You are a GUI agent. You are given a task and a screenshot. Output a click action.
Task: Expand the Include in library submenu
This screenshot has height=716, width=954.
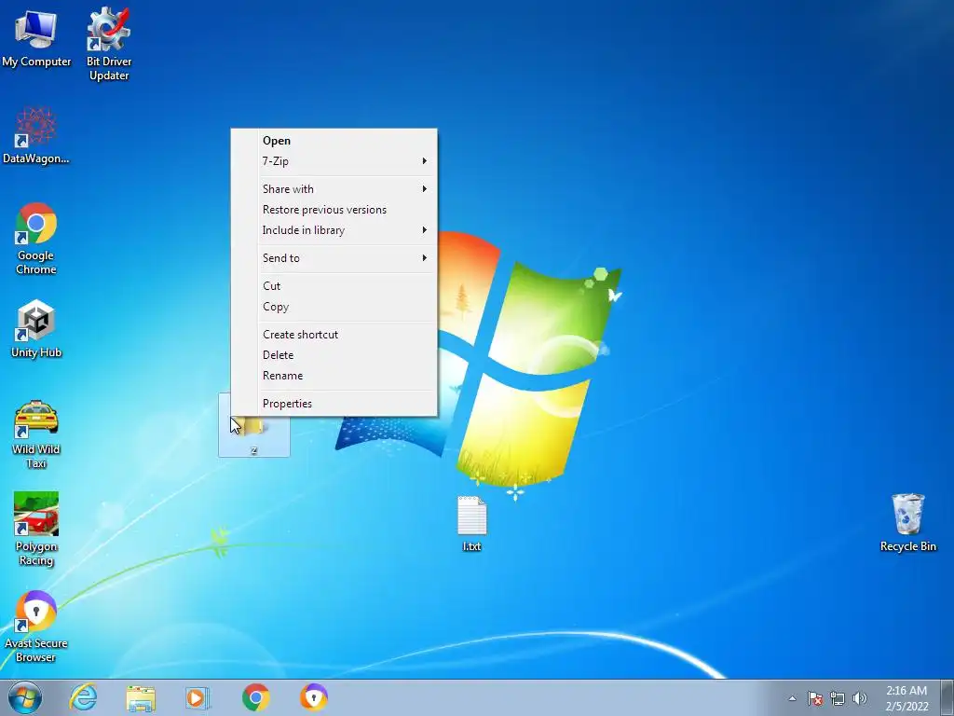(334, 230)
